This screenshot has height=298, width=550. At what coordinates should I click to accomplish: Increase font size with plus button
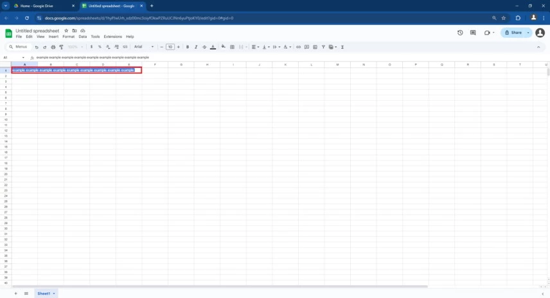[x=178, y=47]
